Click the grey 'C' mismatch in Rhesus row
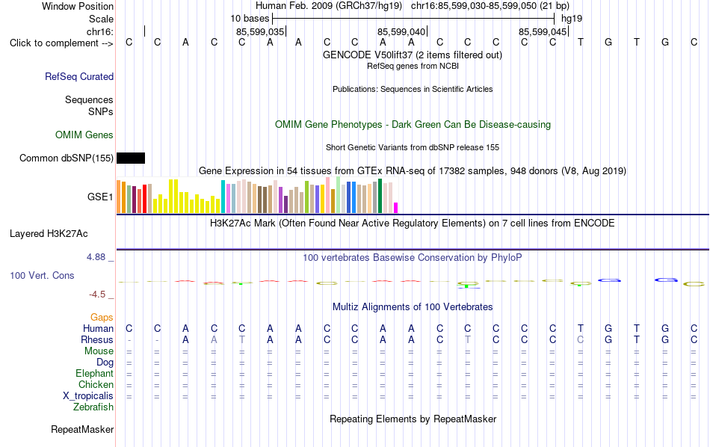 pyautogui.click(x=581, y=339)
